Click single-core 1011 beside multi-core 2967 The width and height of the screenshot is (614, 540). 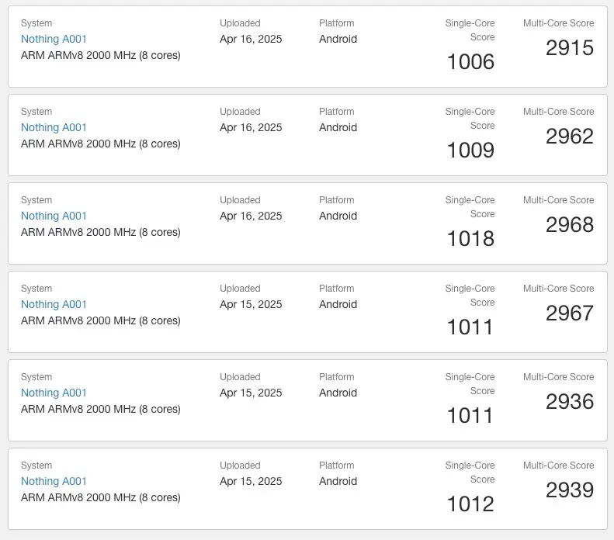(470, 327)
